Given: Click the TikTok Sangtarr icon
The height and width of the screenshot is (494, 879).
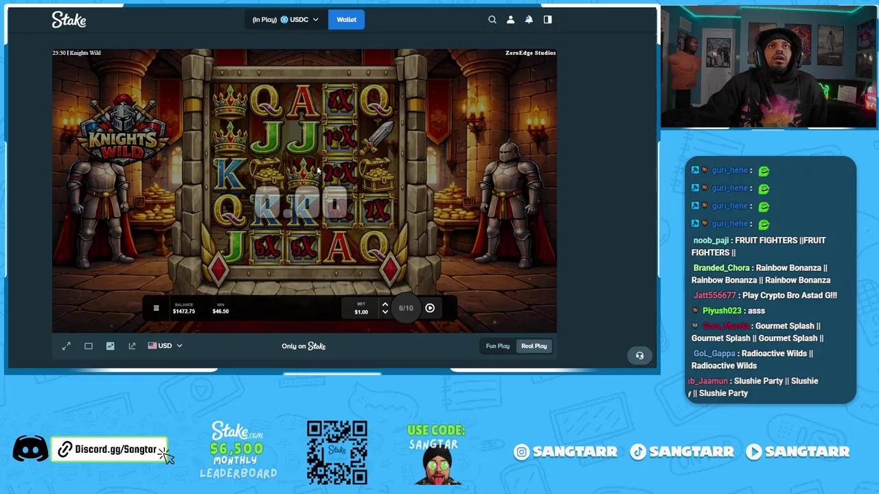Looking at the screenshot, I should (x=639, y=451).
